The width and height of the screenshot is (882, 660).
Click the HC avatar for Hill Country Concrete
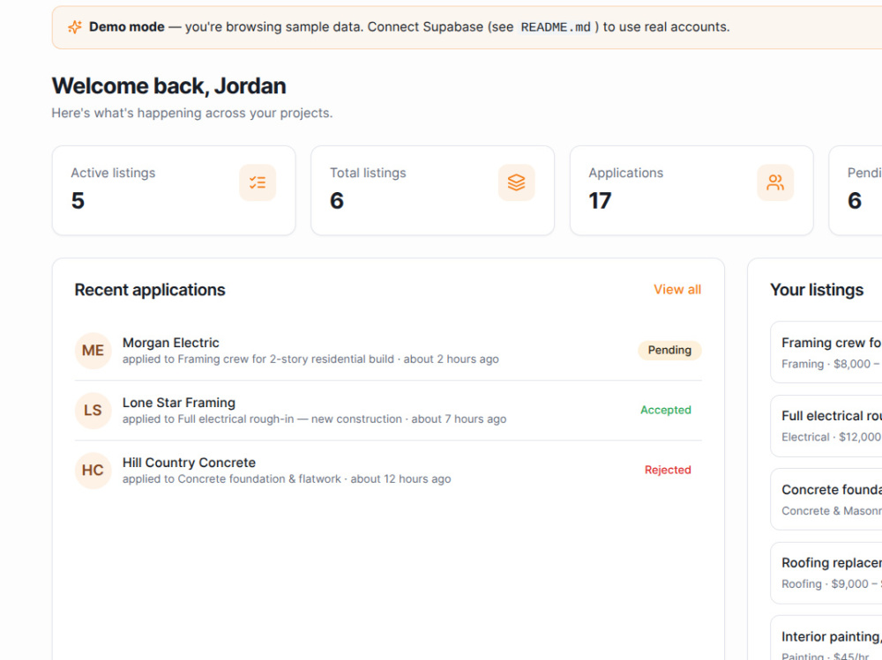pyautogui.click(x=93, y=471)
